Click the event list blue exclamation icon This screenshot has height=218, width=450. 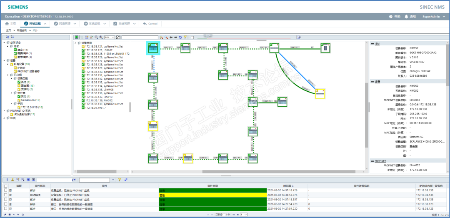[7, 180]
